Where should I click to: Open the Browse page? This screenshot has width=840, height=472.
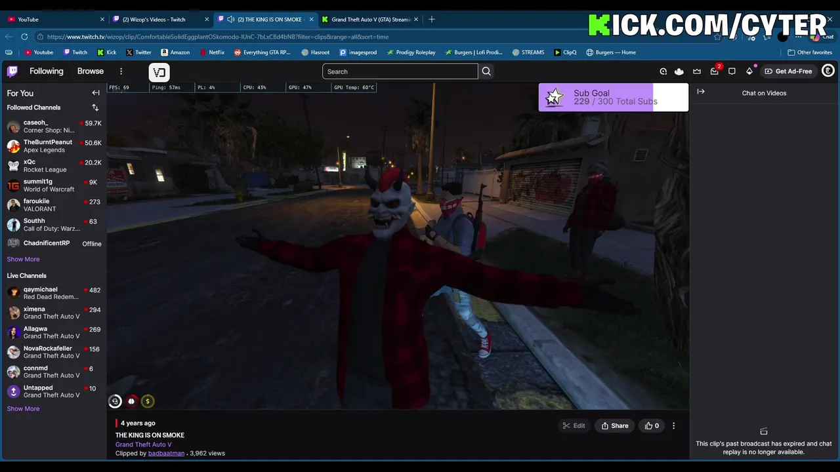pos(91,71)
